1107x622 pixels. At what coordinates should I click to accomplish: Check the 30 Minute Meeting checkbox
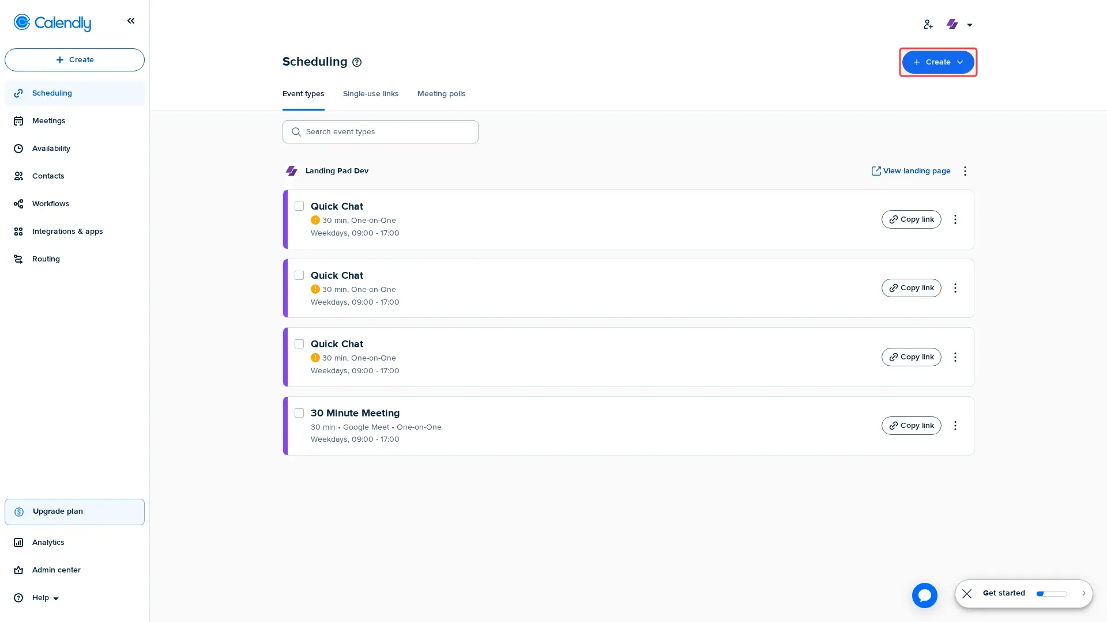click(x=299, y=413)
